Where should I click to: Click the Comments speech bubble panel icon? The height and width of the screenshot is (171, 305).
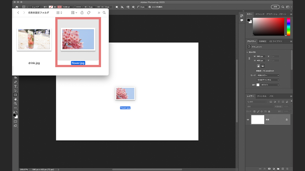(x=241, y=20)
